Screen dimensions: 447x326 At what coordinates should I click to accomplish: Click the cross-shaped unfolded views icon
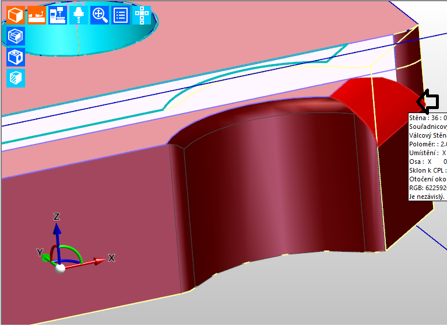click(141, 15)
